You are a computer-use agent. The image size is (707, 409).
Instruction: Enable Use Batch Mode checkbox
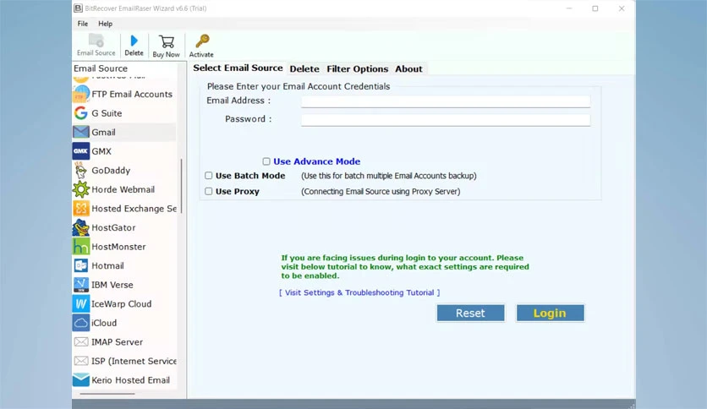[208, 176]
